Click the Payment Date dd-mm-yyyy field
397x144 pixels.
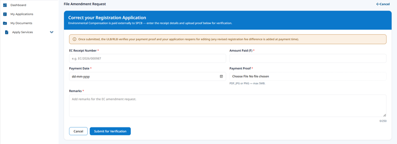point(147,76)
